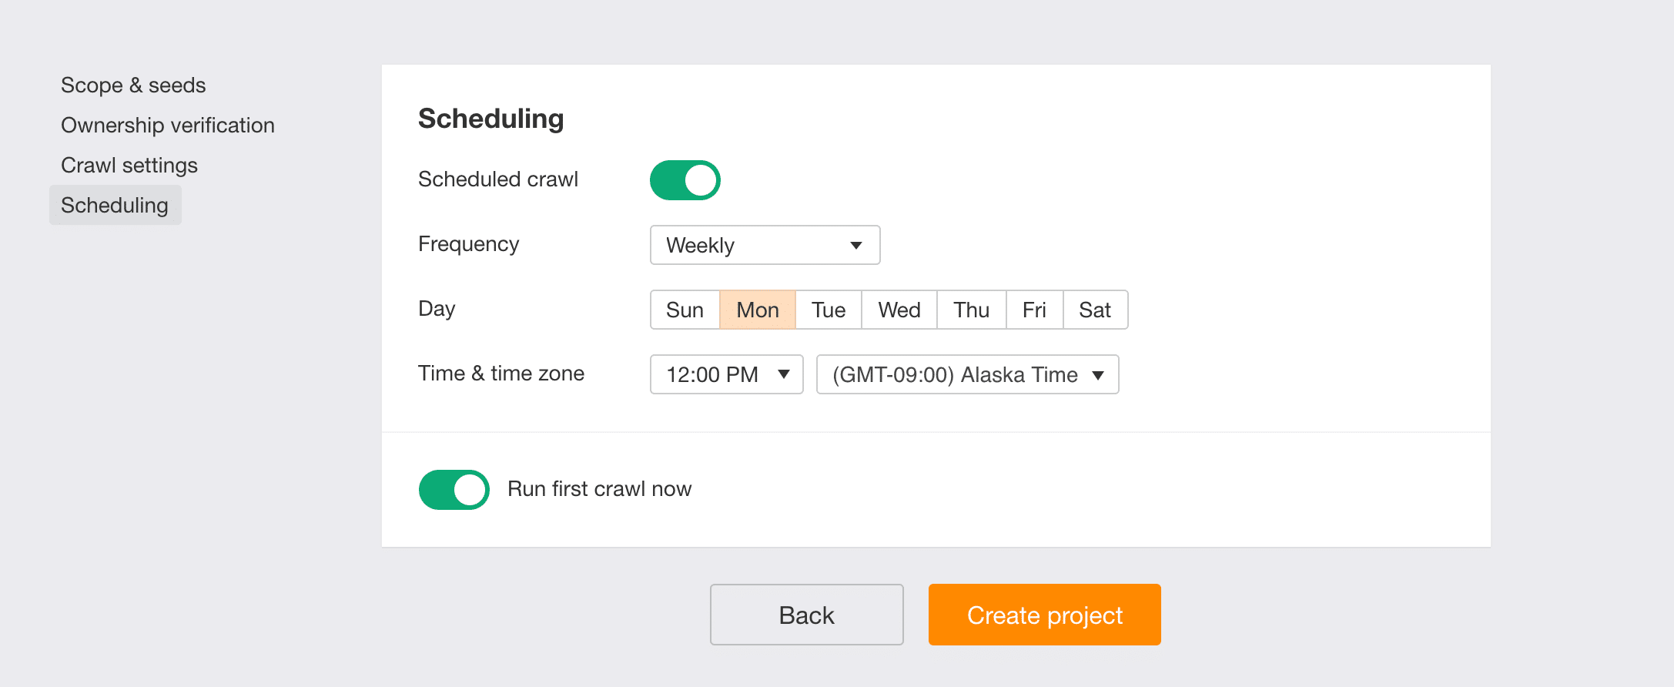This screenshot has width=1674, height=687.
Task: Click the Back button
Action: click(x=806, y=615)
